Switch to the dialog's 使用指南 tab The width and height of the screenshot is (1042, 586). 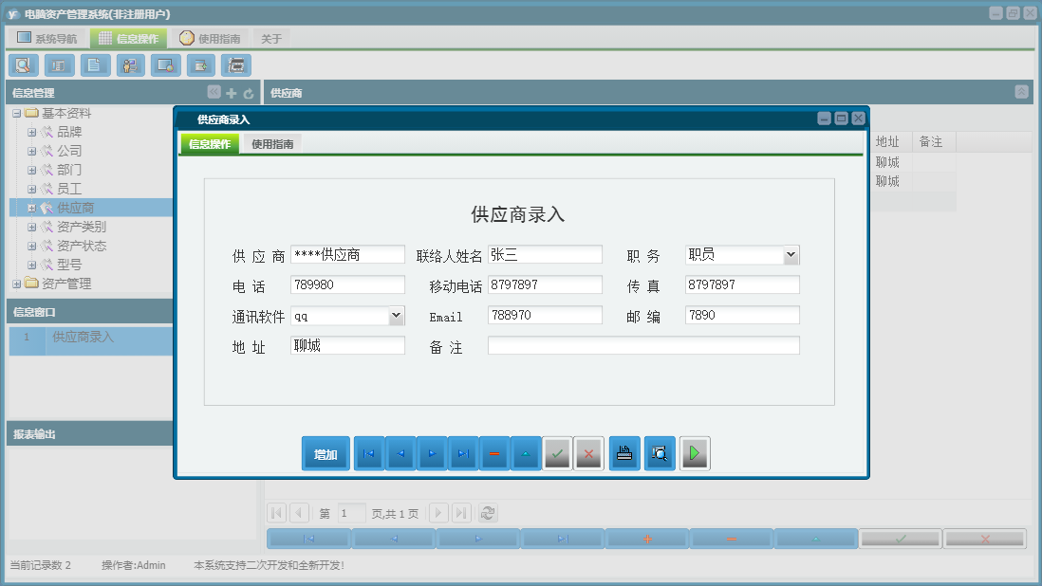coord(272,144)
